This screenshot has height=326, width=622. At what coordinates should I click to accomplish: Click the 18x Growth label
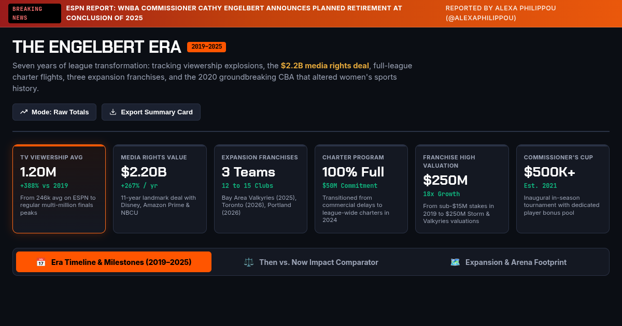(441, 194)
